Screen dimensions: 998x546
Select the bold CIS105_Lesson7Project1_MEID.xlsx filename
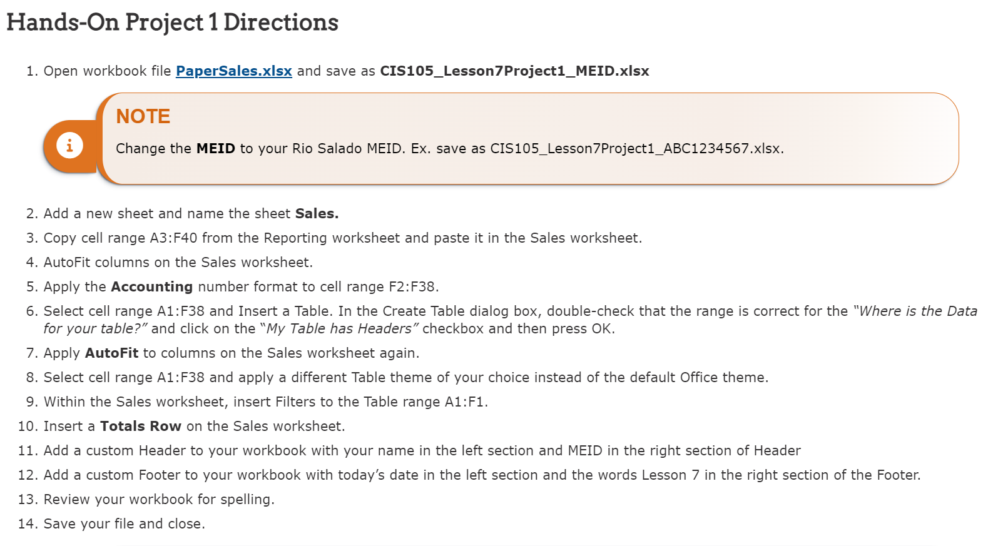(x=514, y=71)
